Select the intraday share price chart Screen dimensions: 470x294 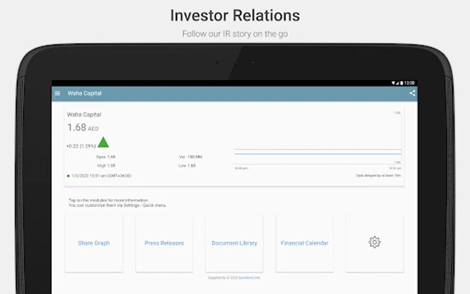(x=318, y=140)
